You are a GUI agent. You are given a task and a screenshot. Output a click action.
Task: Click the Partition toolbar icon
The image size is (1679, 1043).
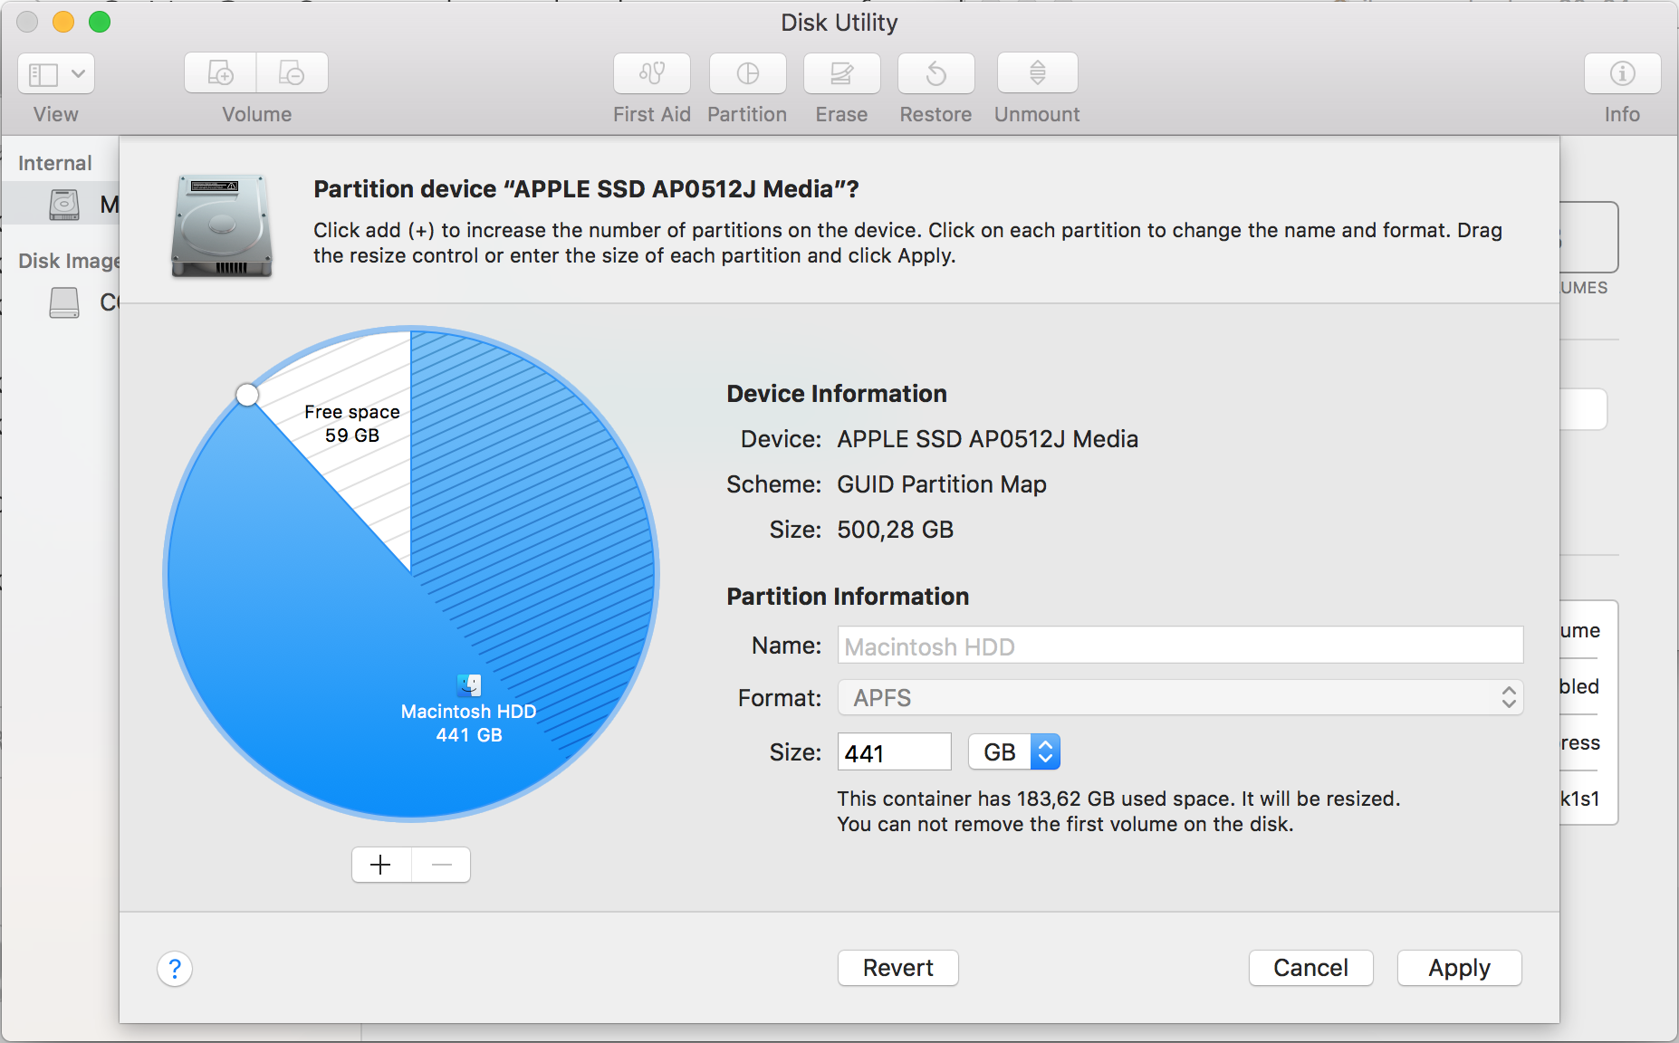[x=748, y=73]
